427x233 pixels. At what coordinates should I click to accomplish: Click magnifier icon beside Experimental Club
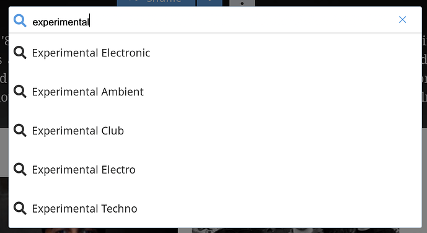coord(20,130)
